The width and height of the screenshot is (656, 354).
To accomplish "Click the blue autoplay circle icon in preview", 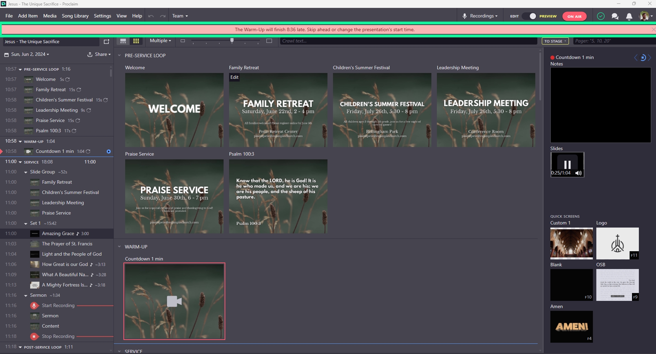I will click(x=643, y=58).
